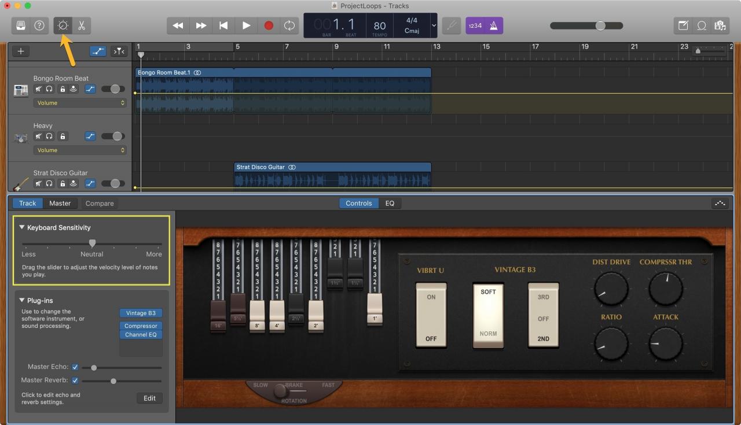Click the Compare button
The image size is (741, 425).
[100, 204]
